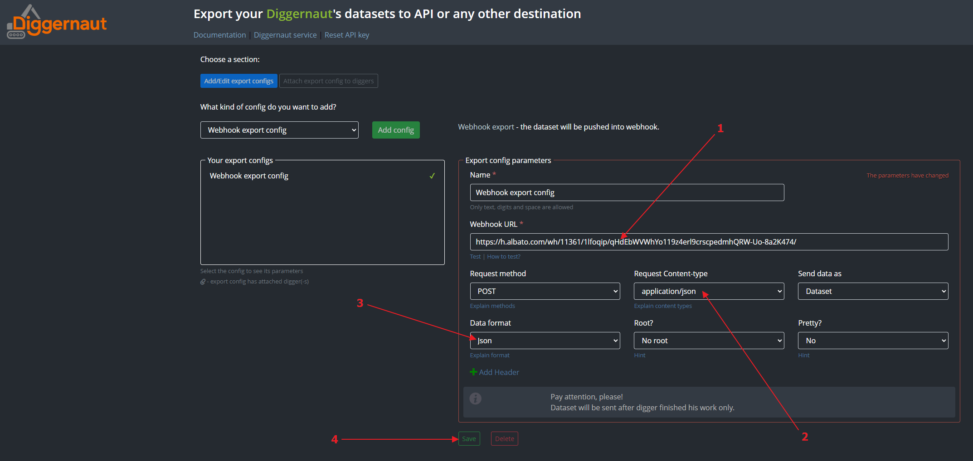The height and width of the screenshot is (461, 973).
Task: Click the Test link under Webhook URL
Action: coord(475,256)
